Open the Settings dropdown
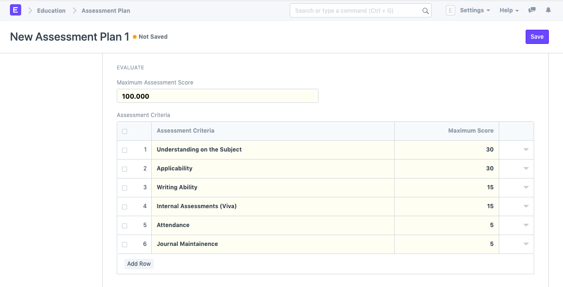Screen dimensions: 563x287 click(x=474, y=10)
